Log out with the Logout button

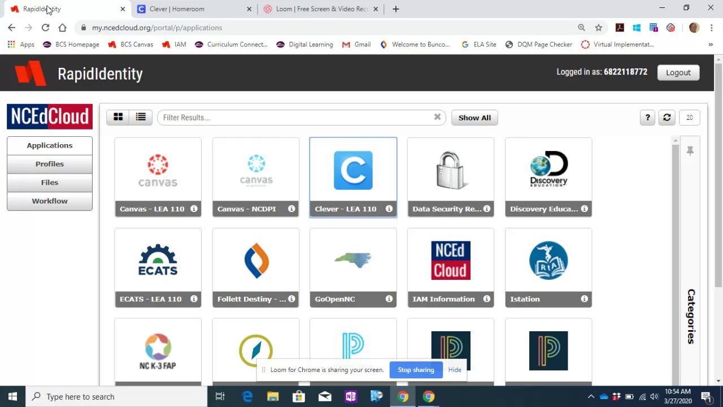pos(678,72)
